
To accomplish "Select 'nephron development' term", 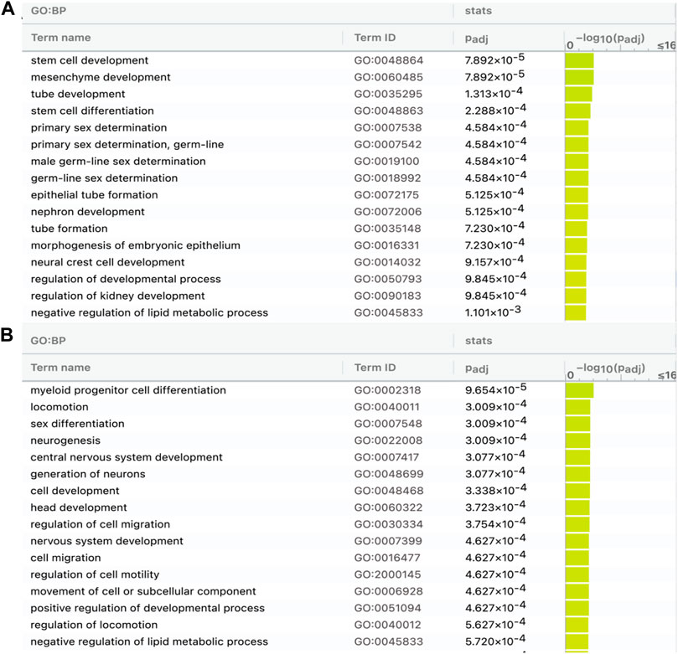I will point(87,212).
